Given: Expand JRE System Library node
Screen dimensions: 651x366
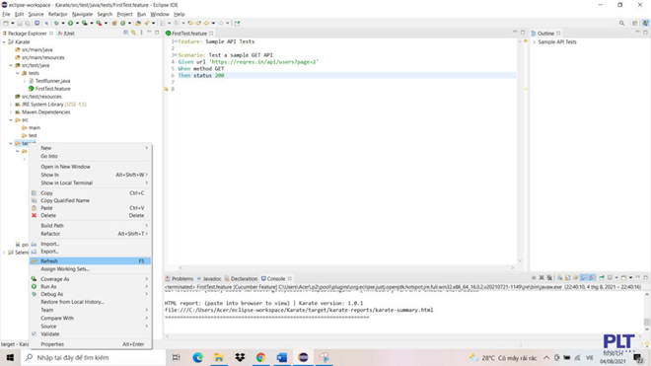Looking at the screenshot, I should (x=11, y=105).
